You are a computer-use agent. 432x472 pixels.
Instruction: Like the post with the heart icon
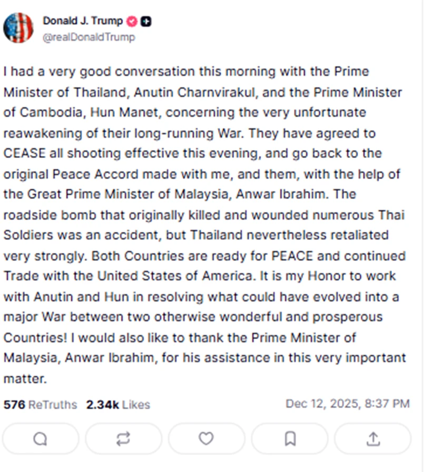coord(206,438)
